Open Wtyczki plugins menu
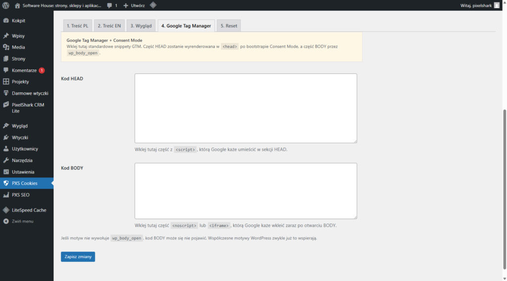507x281 pixels. [20, 137]
